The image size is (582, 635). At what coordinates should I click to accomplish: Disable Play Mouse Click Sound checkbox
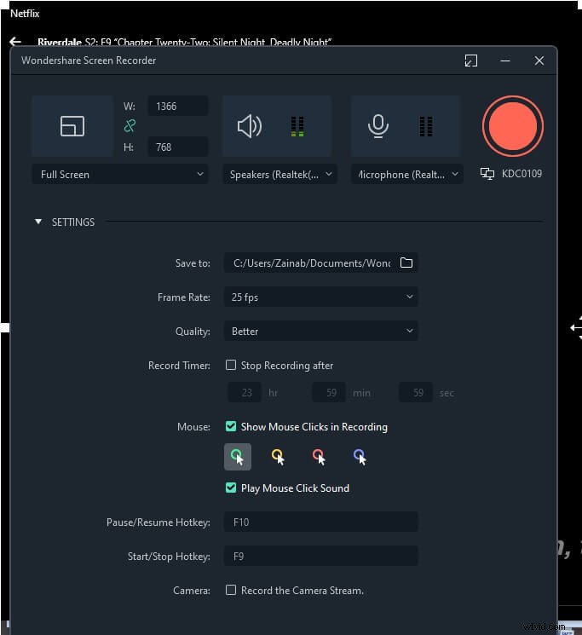(231, 488)
